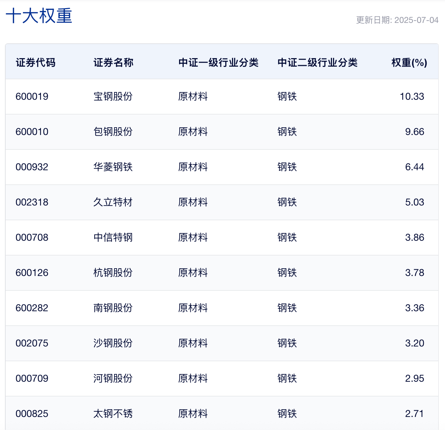Select security code 000932
The height and width of the screenshot is (430, 445).
pos(32,167)
